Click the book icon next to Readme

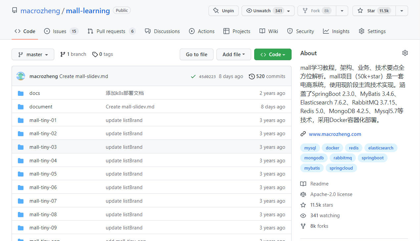coord(303,184)
